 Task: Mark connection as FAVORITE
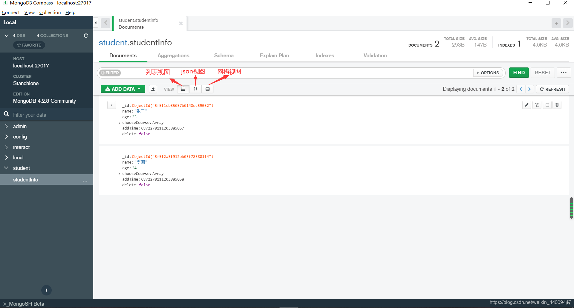(29, 45)
